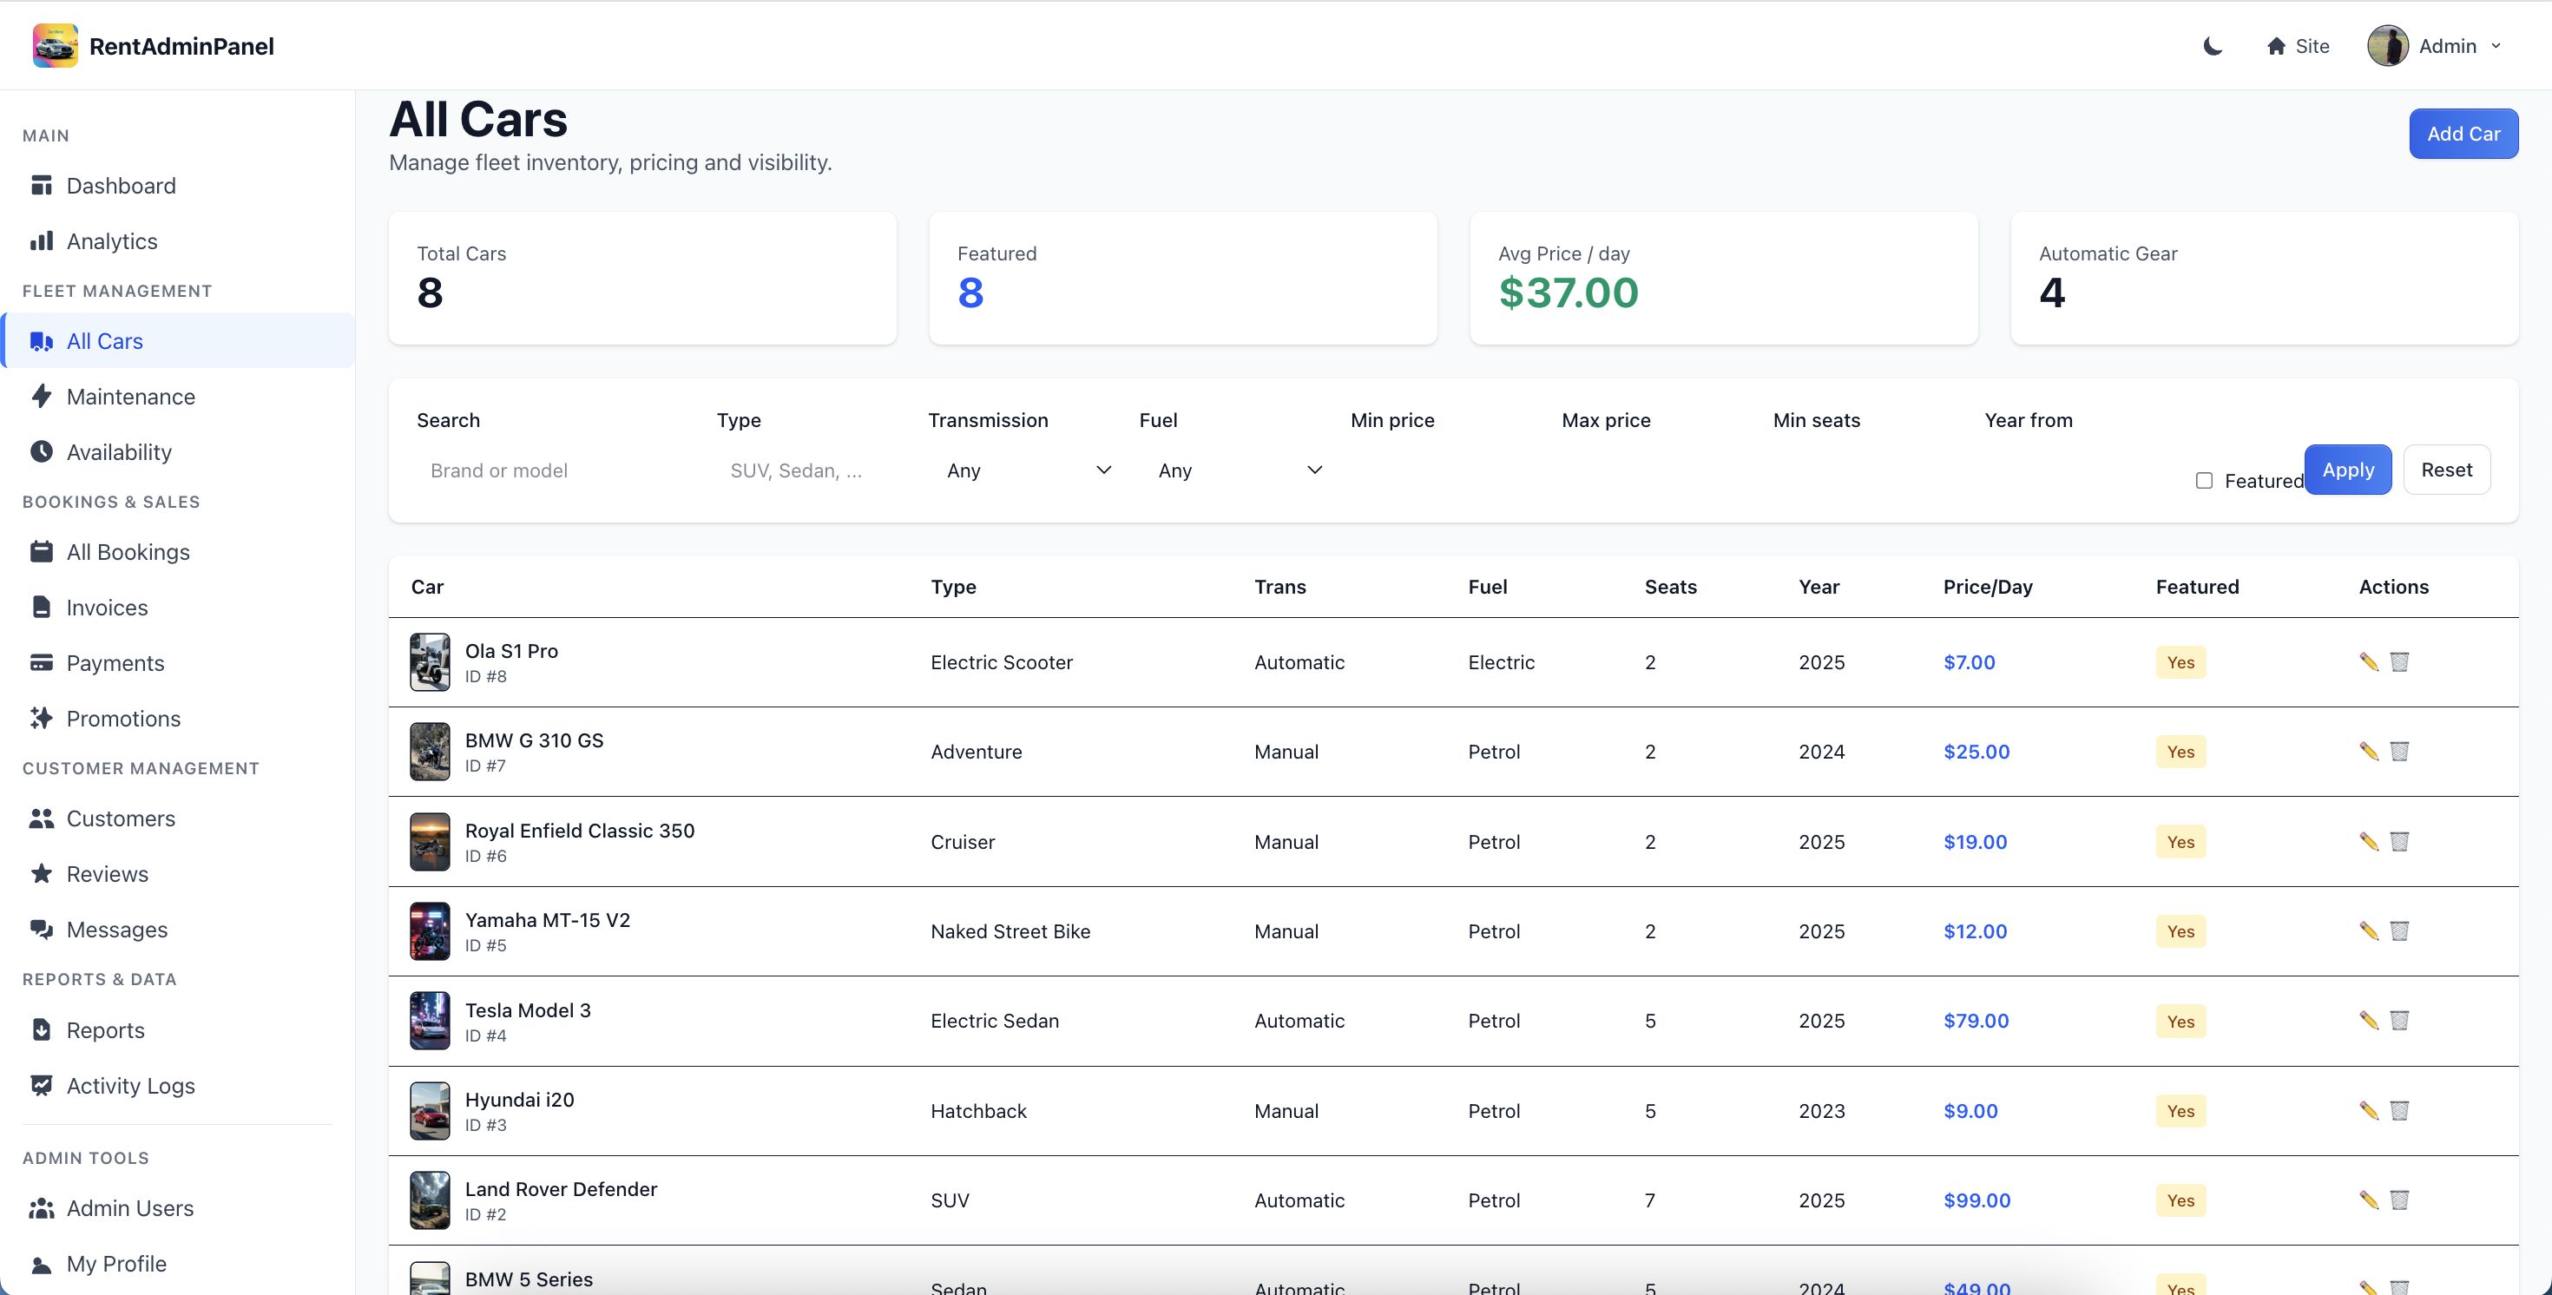
Task: Open the Analytics menu item
Action: coord(111,240)
